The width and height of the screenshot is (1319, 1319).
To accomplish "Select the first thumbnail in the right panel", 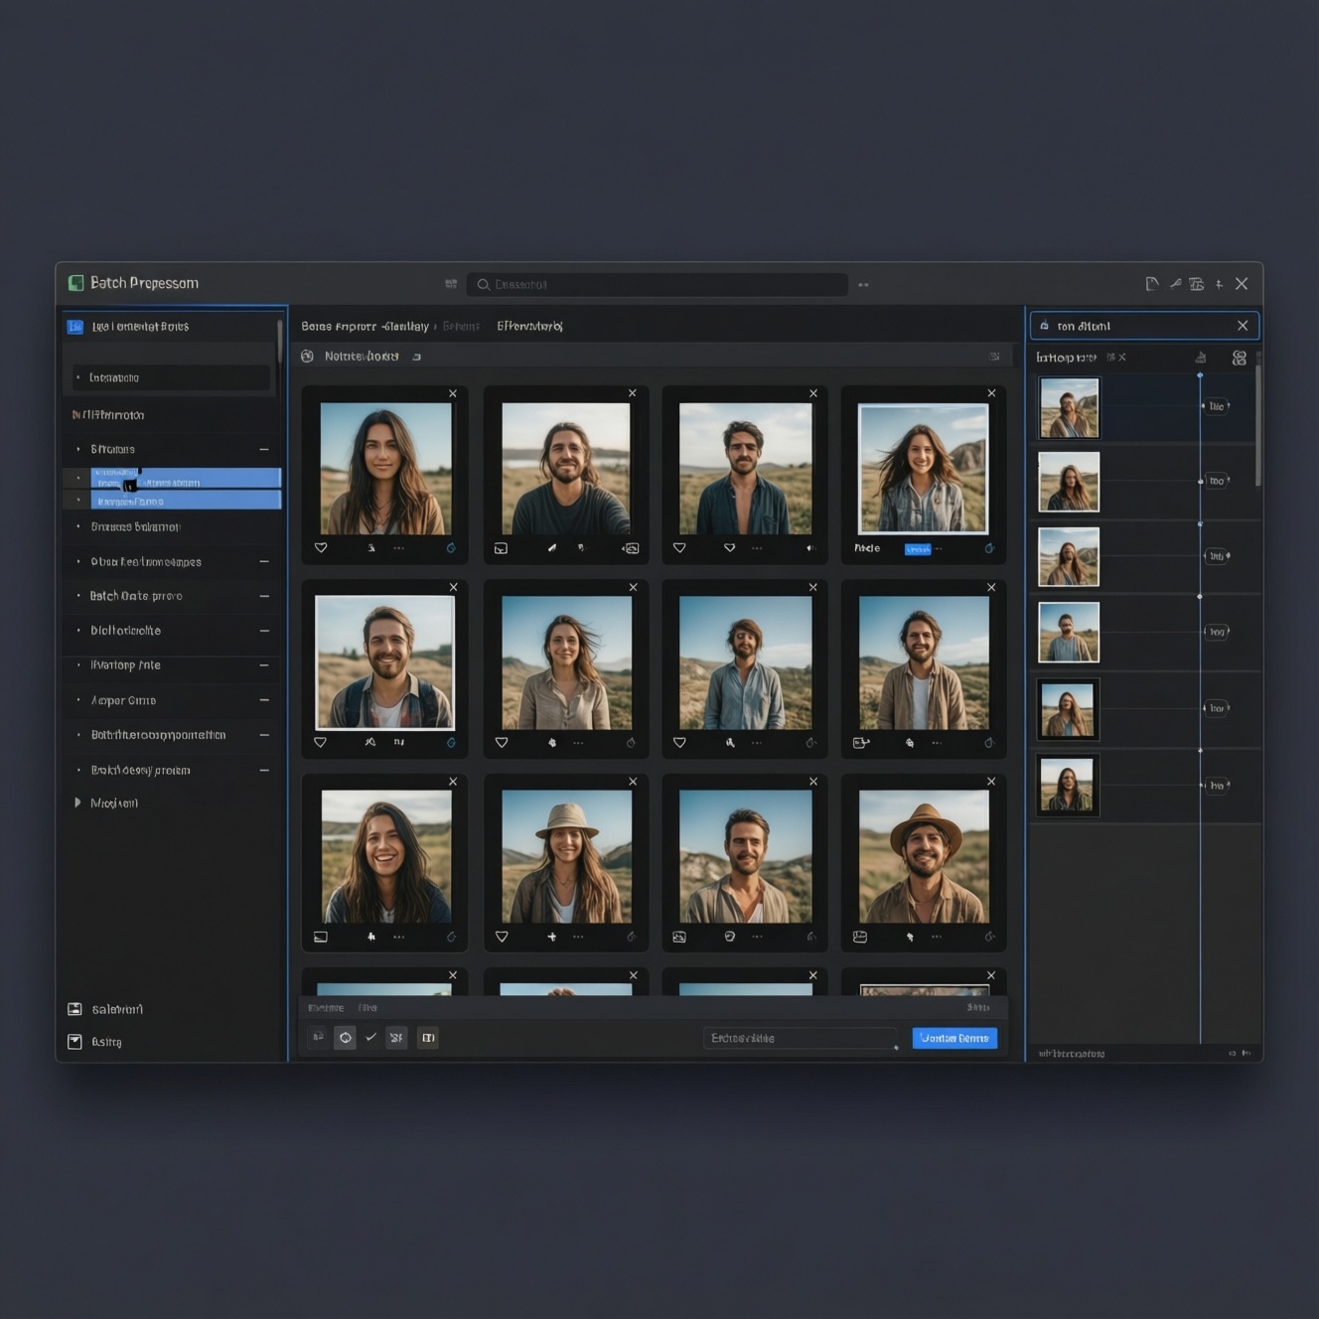I will 1070,408.
